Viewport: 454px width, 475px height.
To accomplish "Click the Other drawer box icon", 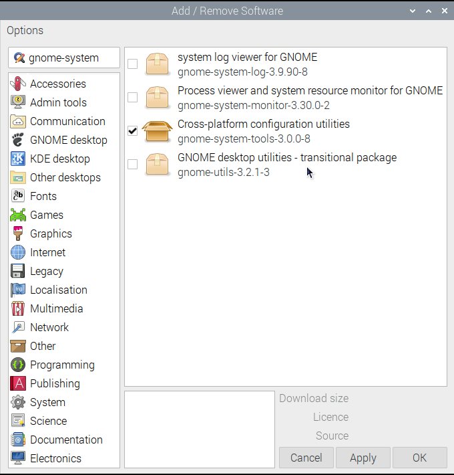I will coord(18,346).
